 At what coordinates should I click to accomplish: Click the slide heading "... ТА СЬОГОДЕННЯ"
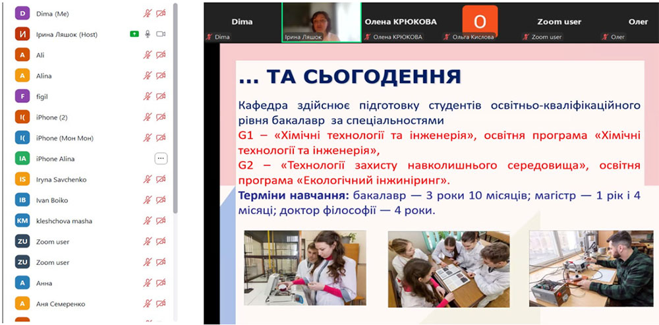350,76
